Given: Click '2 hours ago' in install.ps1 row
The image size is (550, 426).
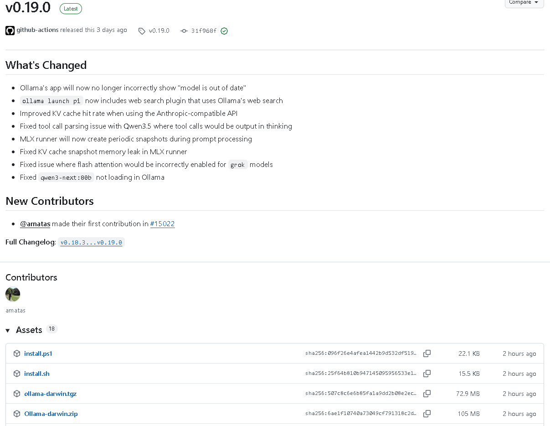Looking at the screenshot, I should [x=519, y=353].
